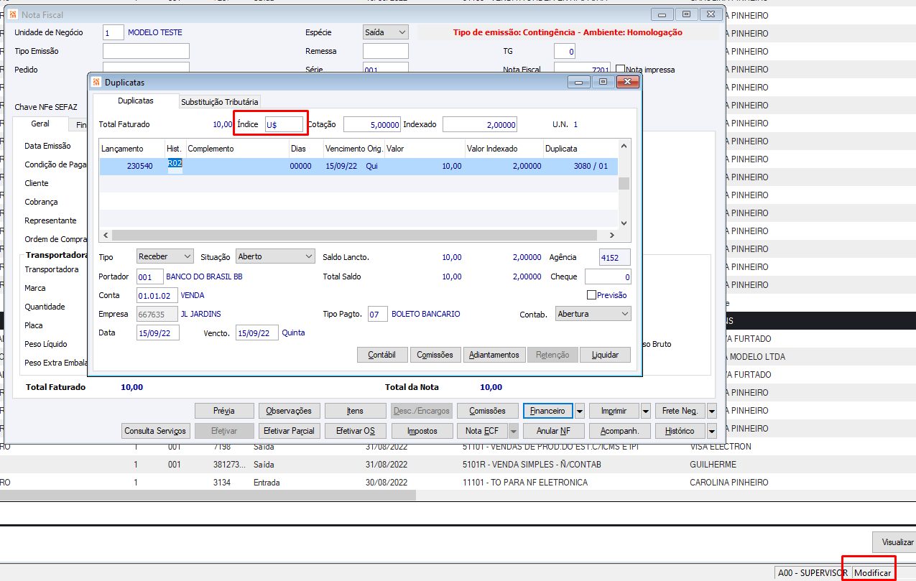Minimize the Duplicatas dialog window
The height and width of the screenshot is (581, 916).
(x=579, y=82)
